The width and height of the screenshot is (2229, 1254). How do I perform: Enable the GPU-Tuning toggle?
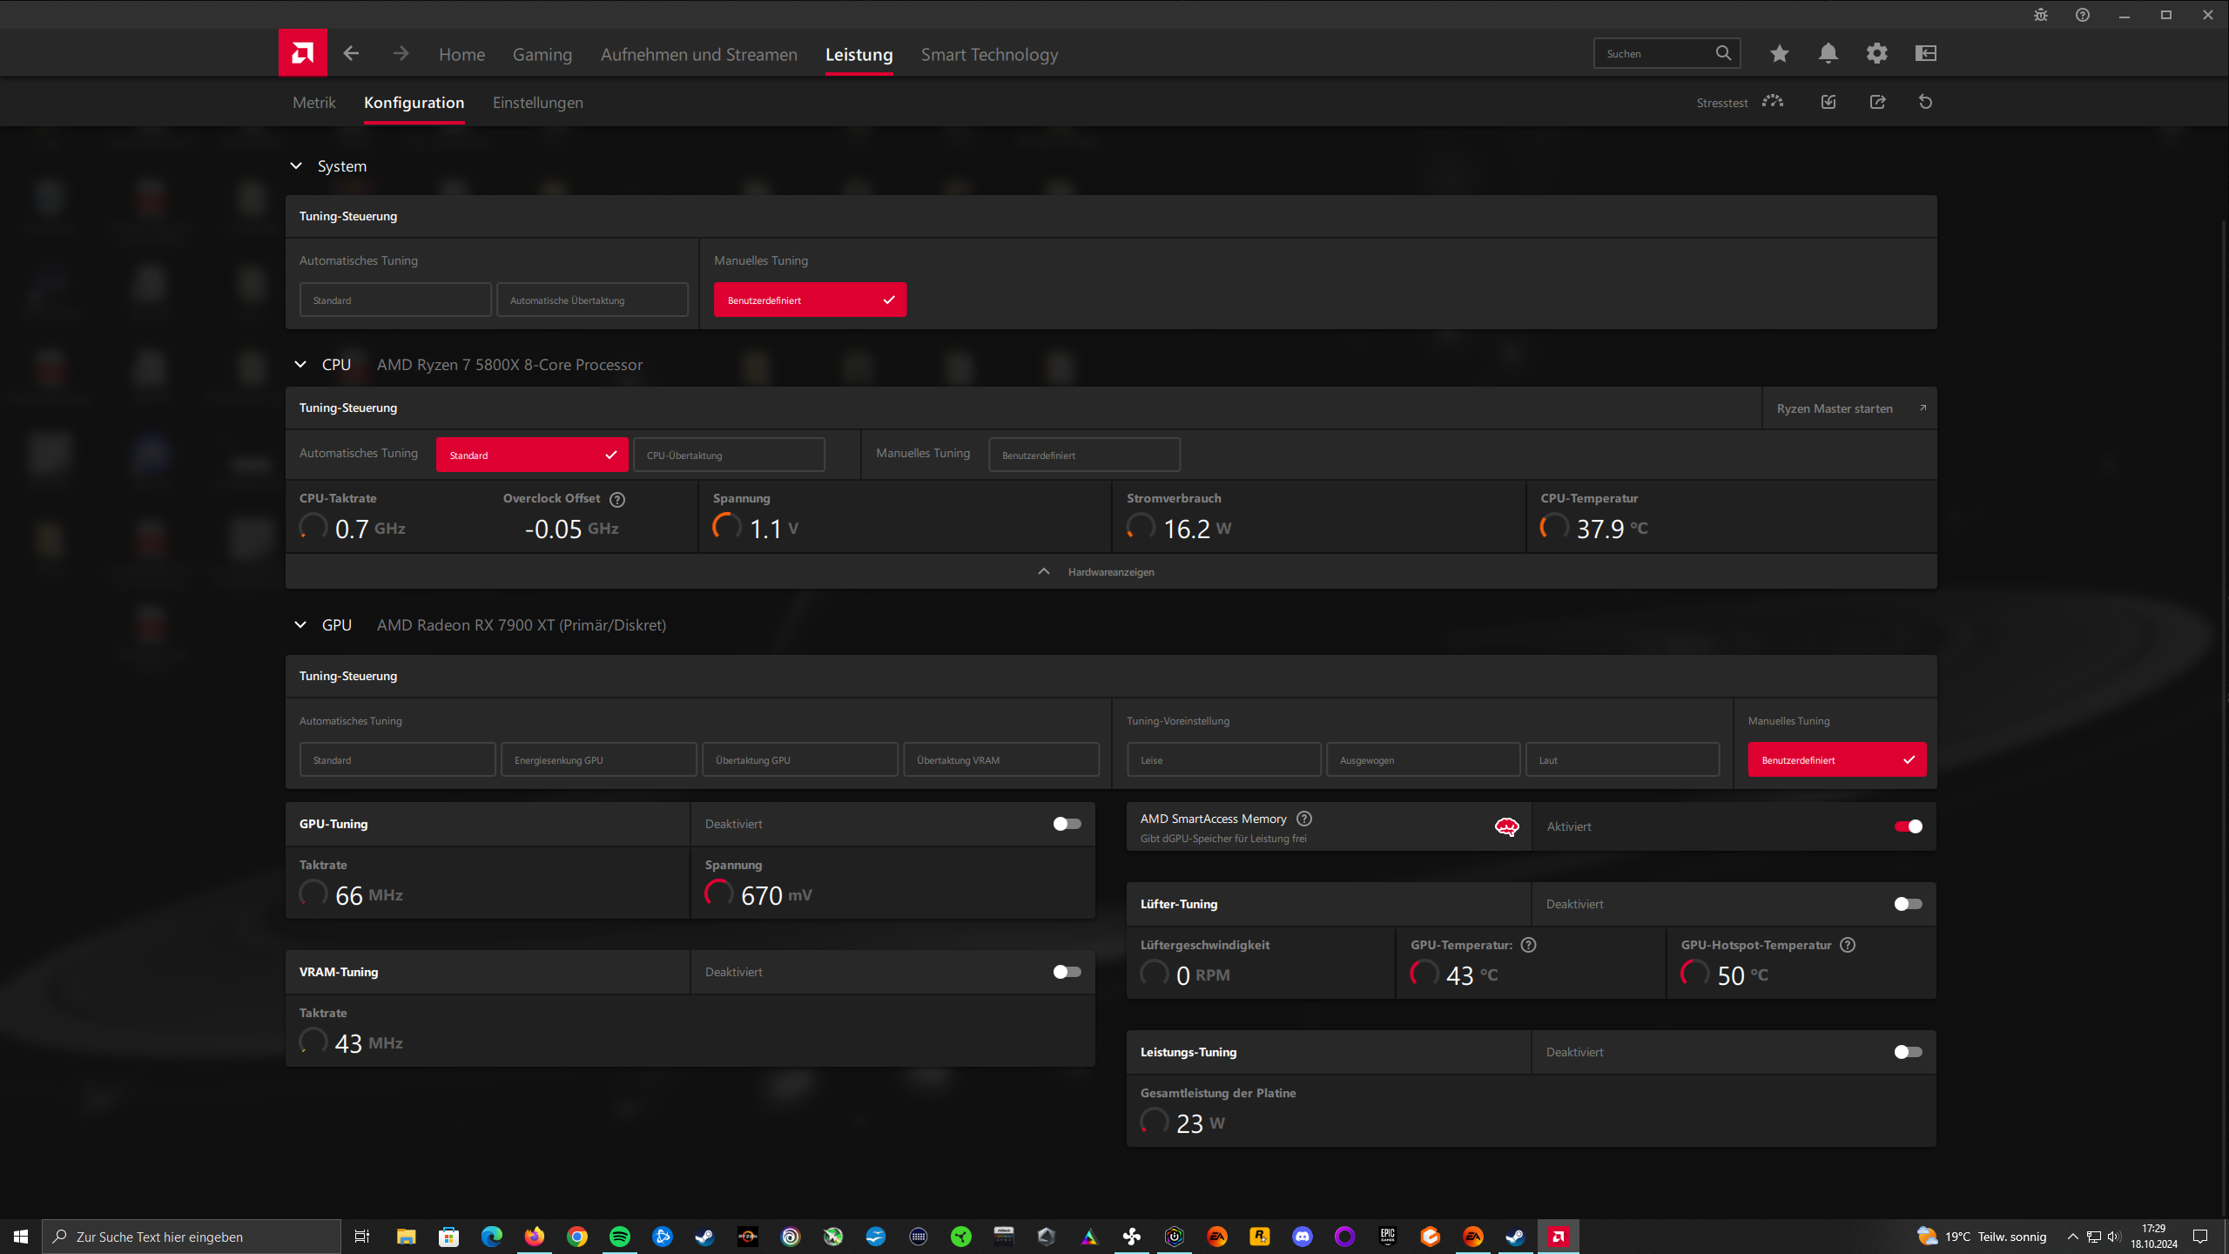pos(1067,824)
